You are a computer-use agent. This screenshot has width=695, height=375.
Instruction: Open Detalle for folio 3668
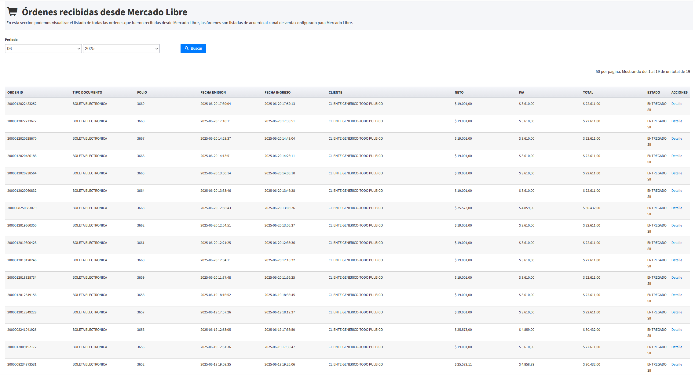click(x=676, y=121)
